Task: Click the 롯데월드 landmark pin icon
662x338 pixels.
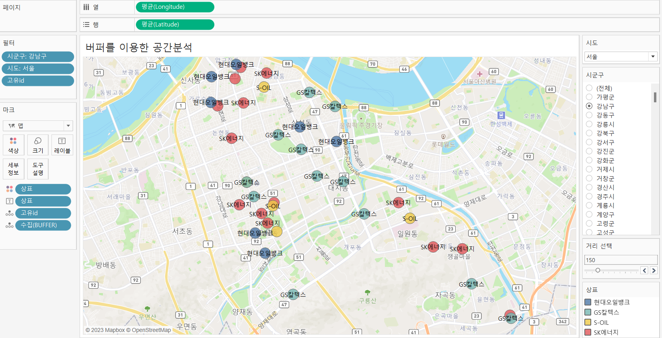Action: tap(443, 136)
